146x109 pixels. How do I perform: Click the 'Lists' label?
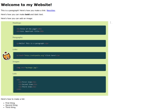[15, 73]
